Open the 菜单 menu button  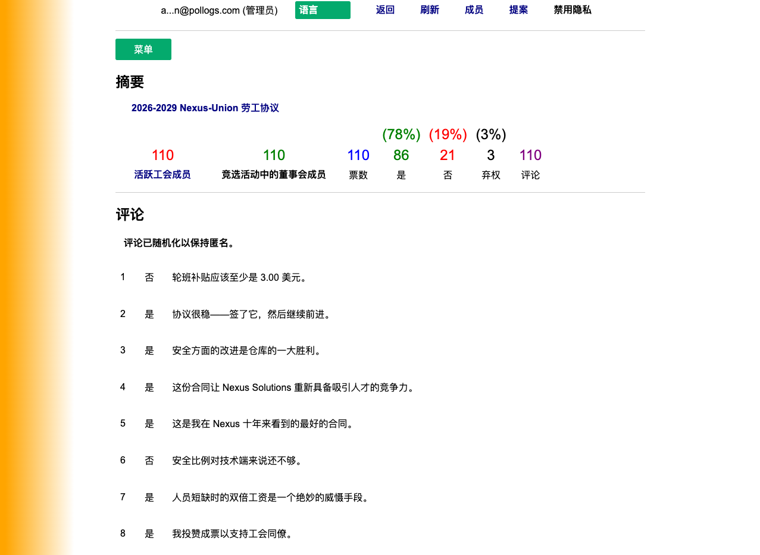pyautogui.click(x=143, y=49)
